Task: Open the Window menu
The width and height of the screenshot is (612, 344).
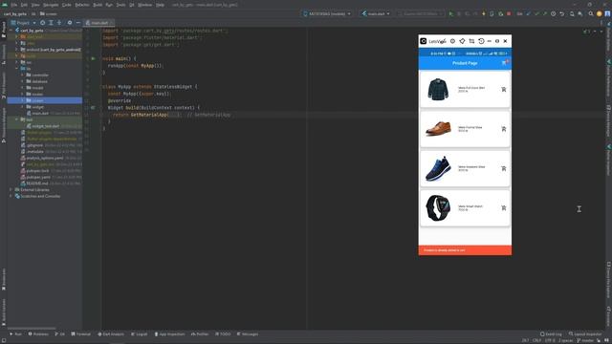Action: (x=144, y=5)
